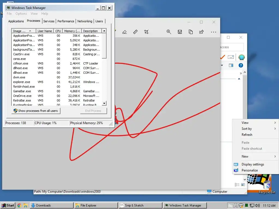The width and height of the screenshot is (279, 209).
Task: Click the zoom magnifier in Snip & Sketch
Action: coord(169,32)
